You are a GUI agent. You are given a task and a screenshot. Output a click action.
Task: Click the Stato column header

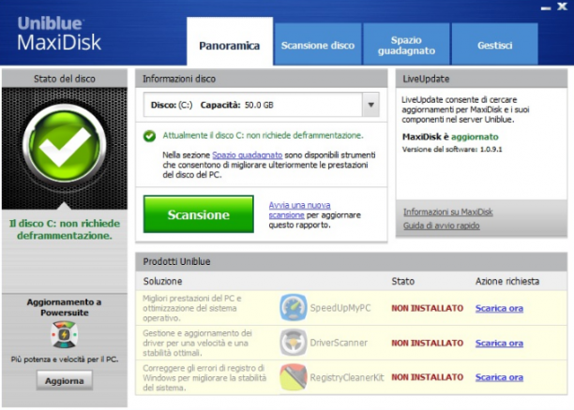pos(403,281)
